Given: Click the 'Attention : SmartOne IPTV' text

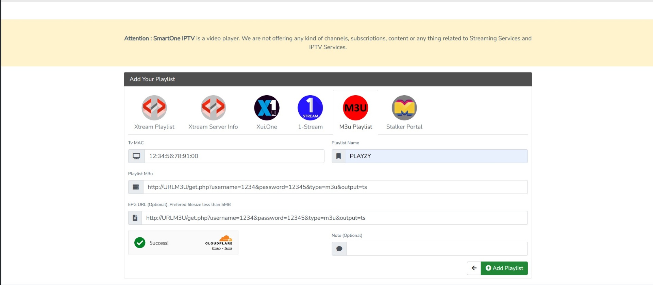Looking at the screenshot, I should pos(160,38).
